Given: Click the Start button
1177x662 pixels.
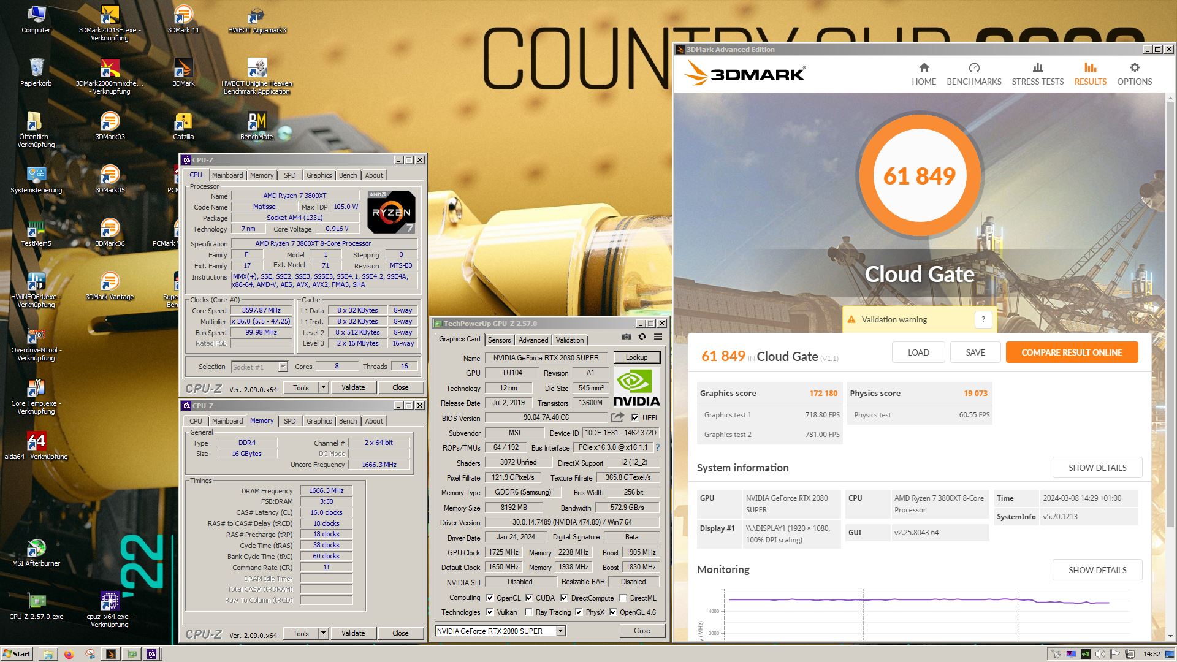Looking at the screenshot, I should coord(17,654).
